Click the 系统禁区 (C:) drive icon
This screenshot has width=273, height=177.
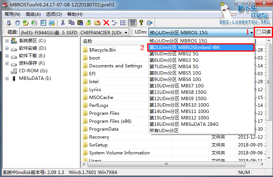(x=14, y=41)
